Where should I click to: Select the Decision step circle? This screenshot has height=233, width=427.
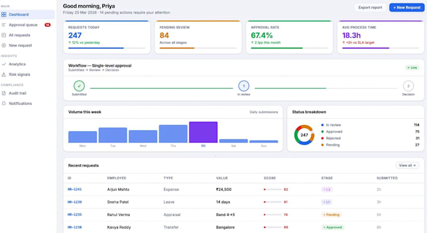pyautogui.click(x=408, y=86)
